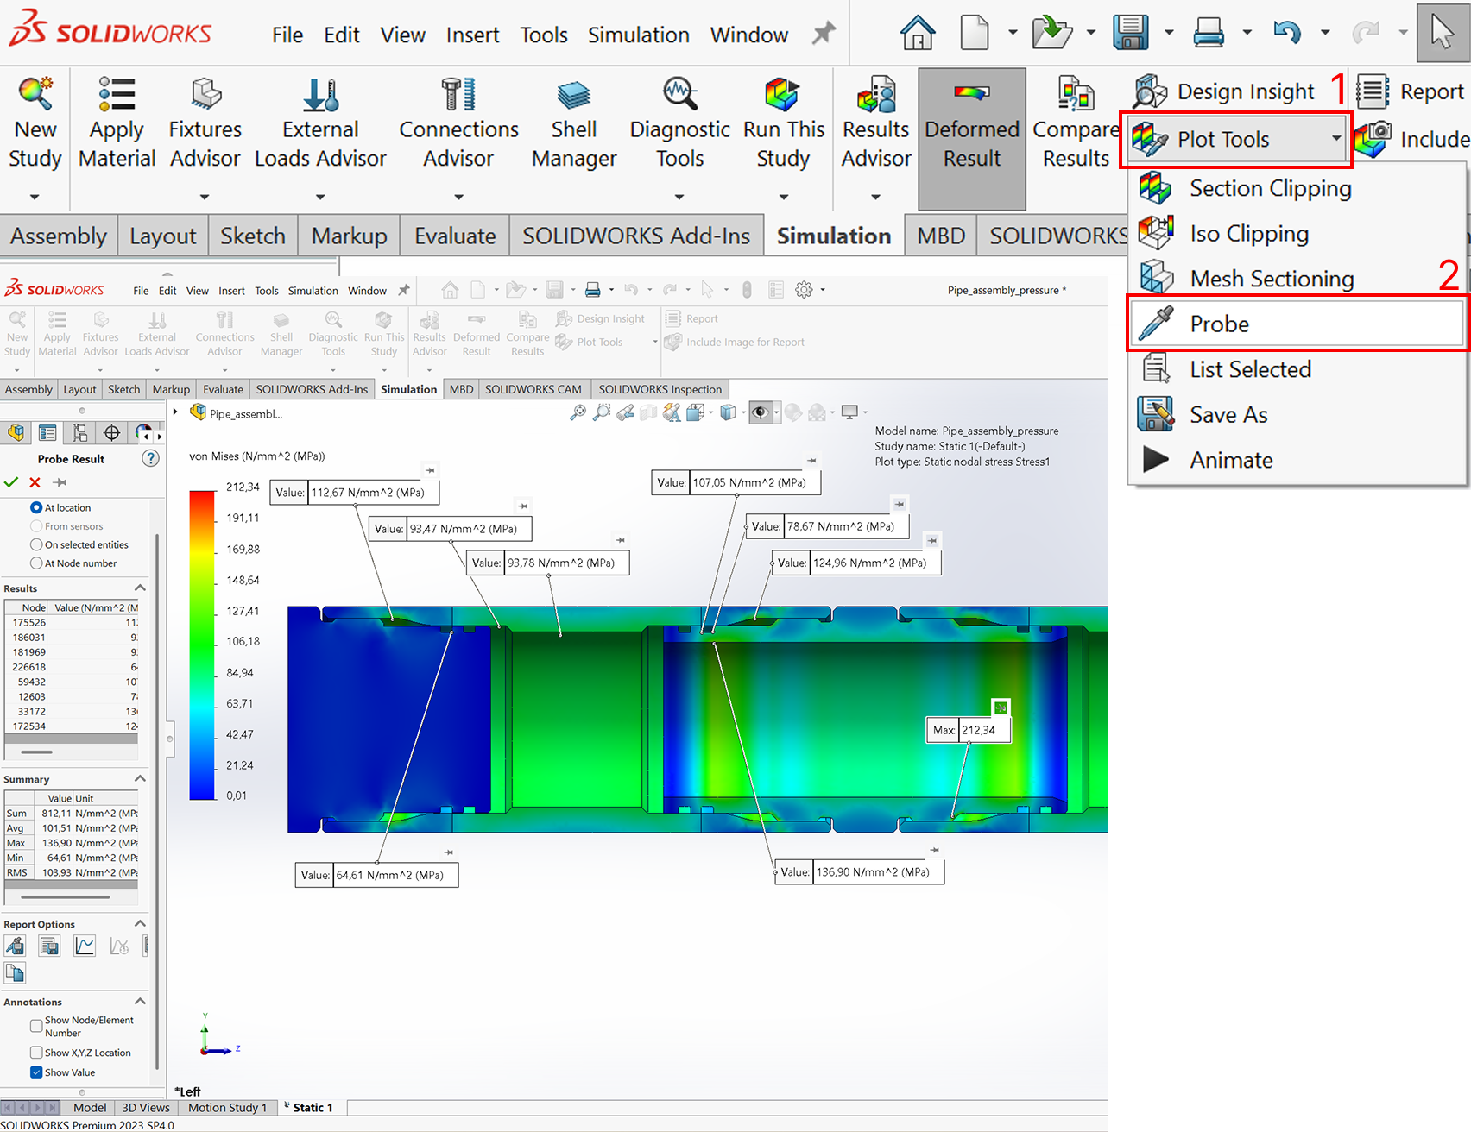Screen dimensions: 1471x1132
Task: Open the enlarged Undo dropdown arrow
Action: [1324, 33]
